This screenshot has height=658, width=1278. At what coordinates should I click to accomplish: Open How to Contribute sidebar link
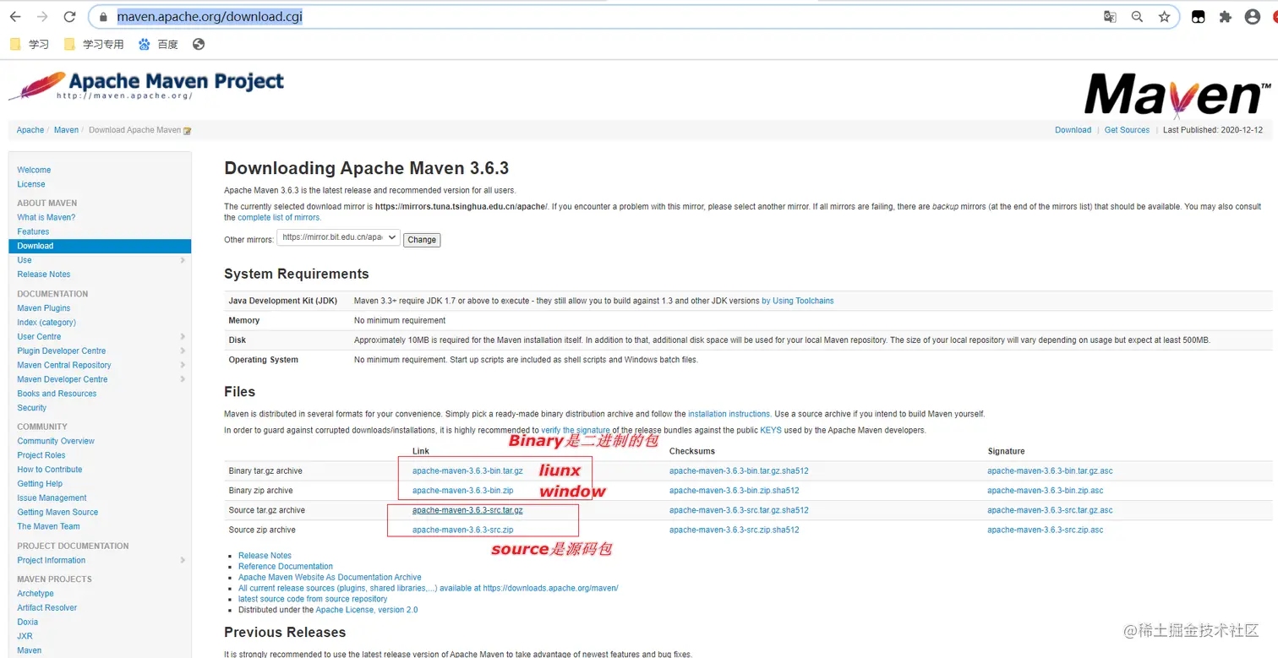pos(50,470)
